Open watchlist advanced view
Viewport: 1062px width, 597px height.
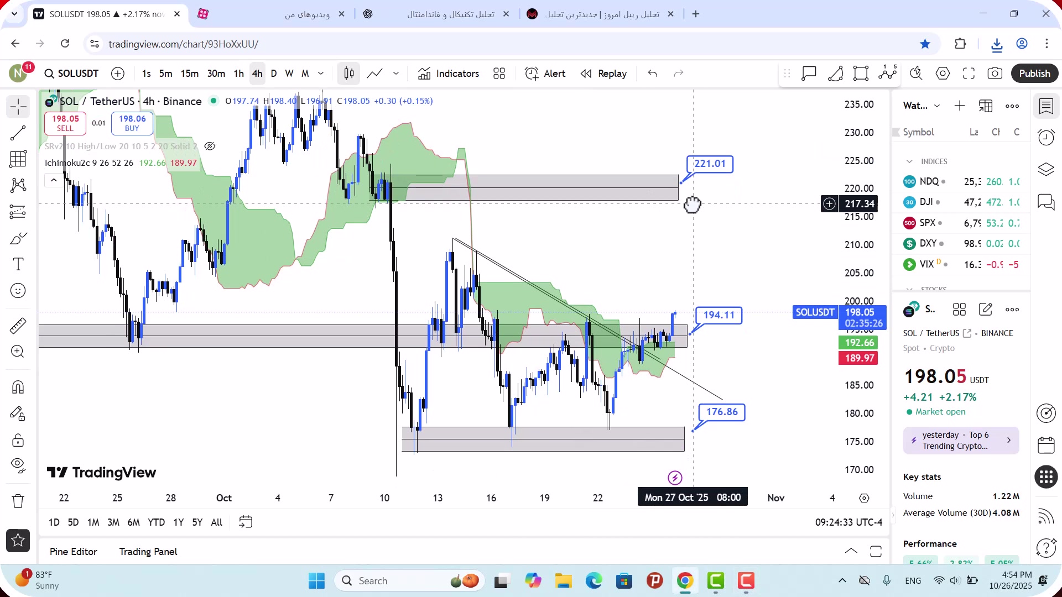986,106
